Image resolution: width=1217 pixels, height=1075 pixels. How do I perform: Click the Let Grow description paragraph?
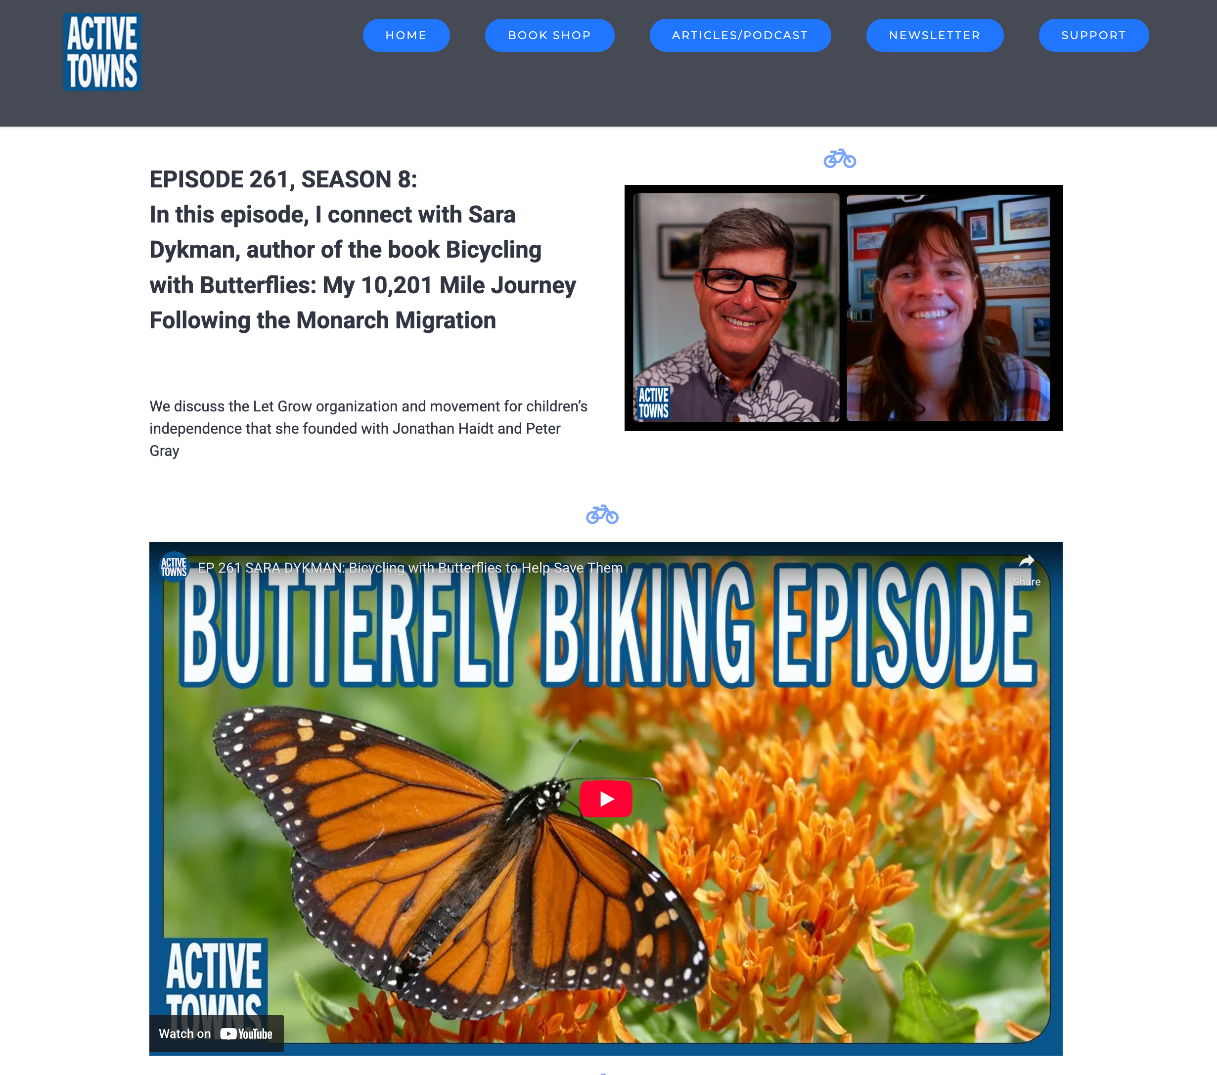[x=368, y=429]
